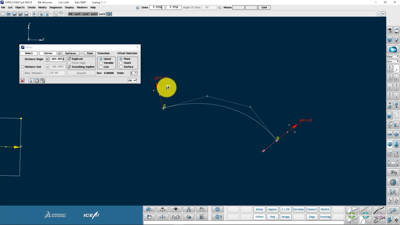Open the File menu
Image resolution: width=400 pixels, height=225 pixels.
tap(3, 7)
